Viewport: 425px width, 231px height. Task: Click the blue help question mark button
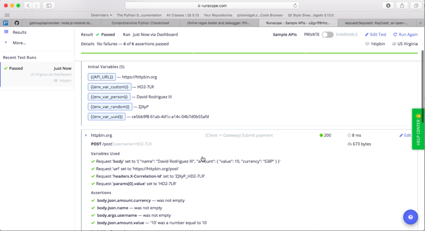pos(410,217)
